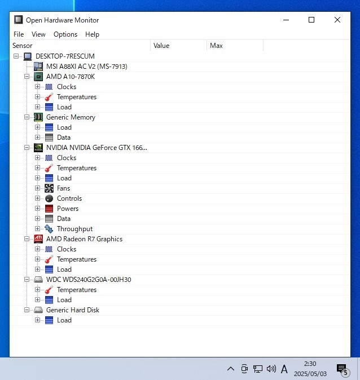This screenshot has width=360, height=380.
Task: Click the CPU chip icon beside AMD A10-7870K
Action: pos(38,77)
